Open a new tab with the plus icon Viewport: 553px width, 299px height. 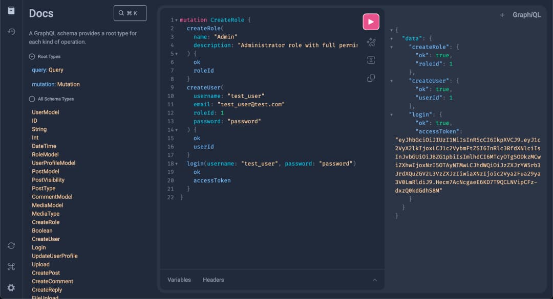coord(502,15)
